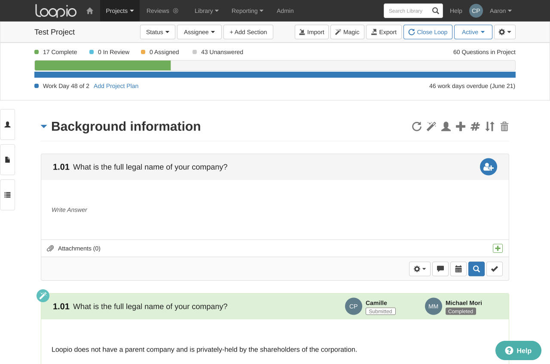This screenshot has width=550, height=364.
Task: Open the floating teal Help widget
Action: (518, 350)
